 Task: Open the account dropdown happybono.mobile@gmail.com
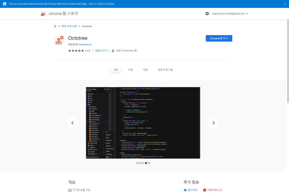[230, 14]
